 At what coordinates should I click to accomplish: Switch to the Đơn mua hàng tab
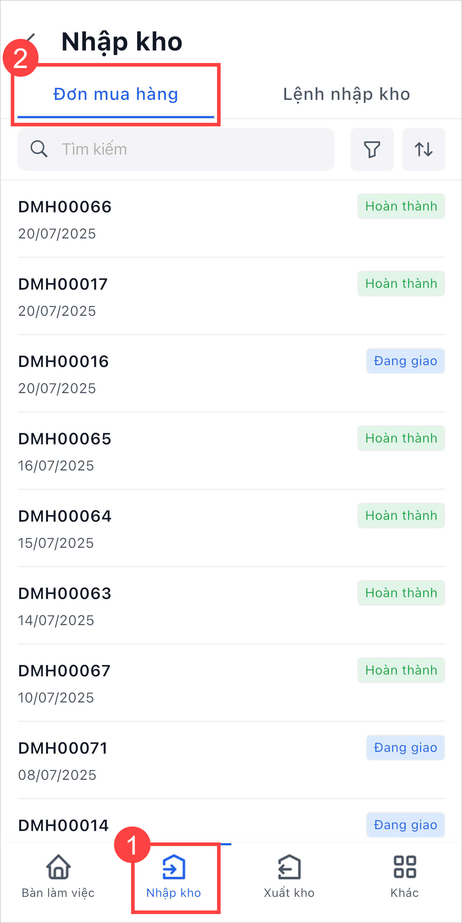click(115, 95)
